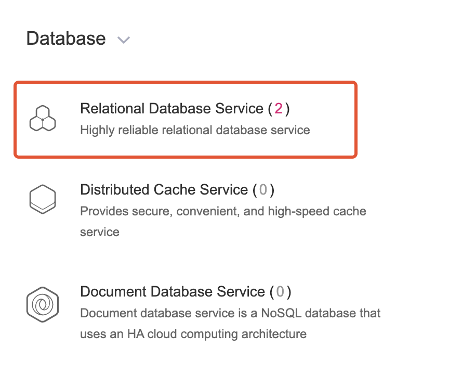Click the highlighted Relational Database Service card
Viewport: 449px width, 386px height.
(186, 120)
